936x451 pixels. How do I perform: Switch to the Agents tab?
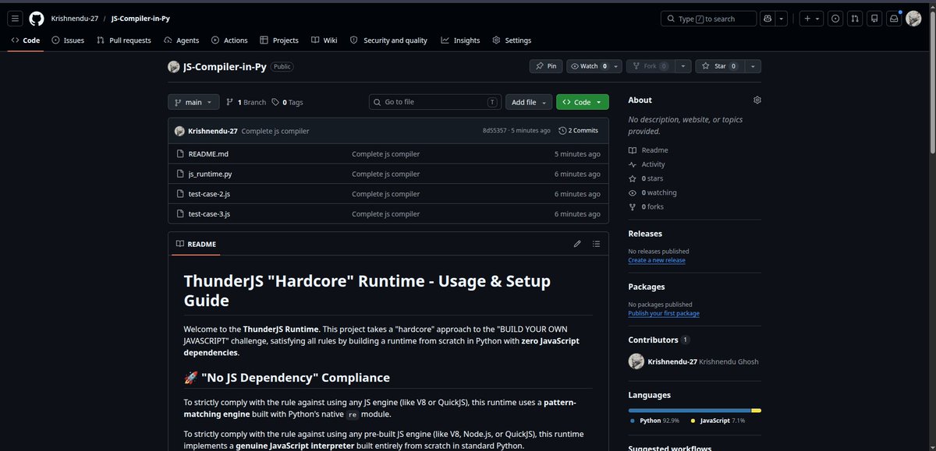[182, 41]
